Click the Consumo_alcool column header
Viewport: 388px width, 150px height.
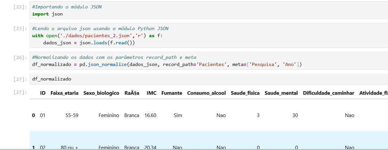pos(206,93)
